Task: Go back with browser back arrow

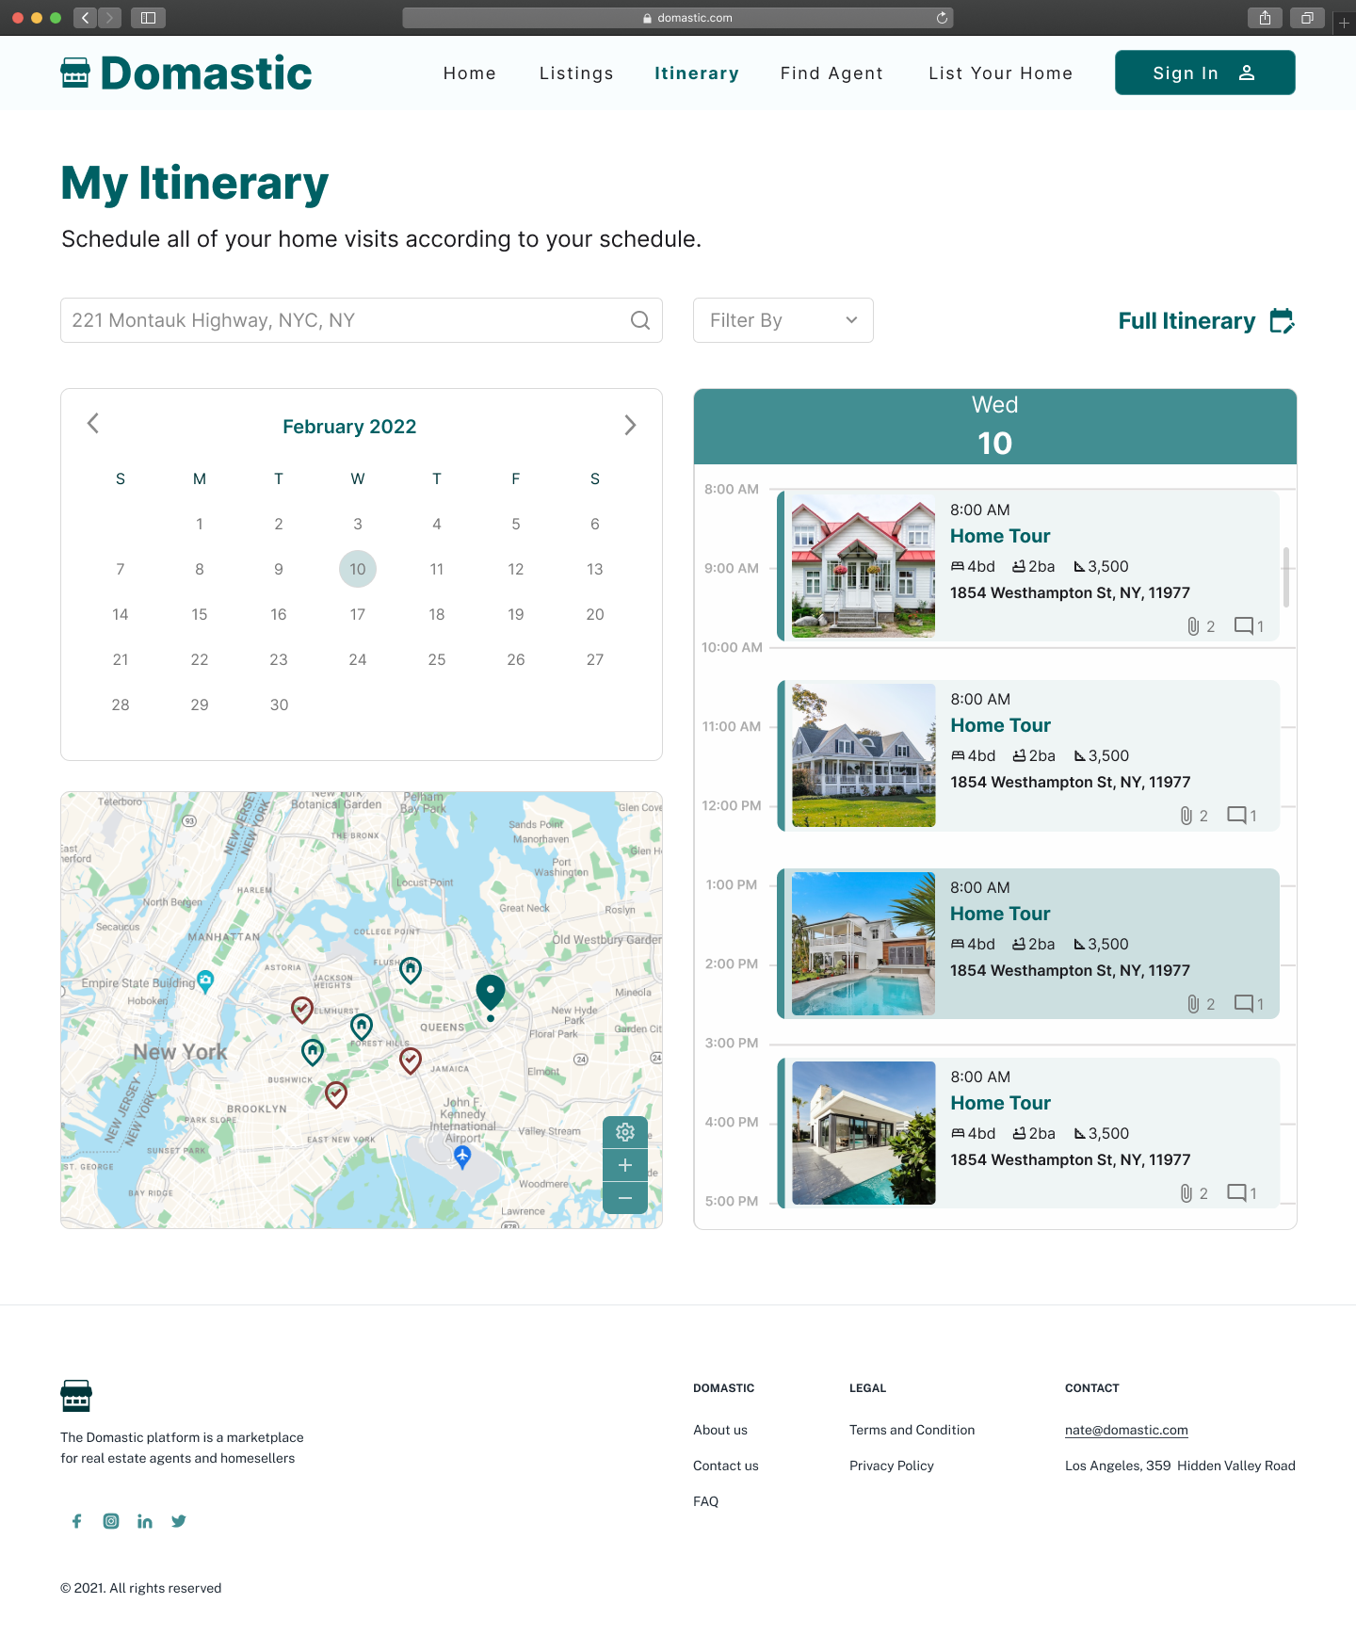Action: (85, 18)
